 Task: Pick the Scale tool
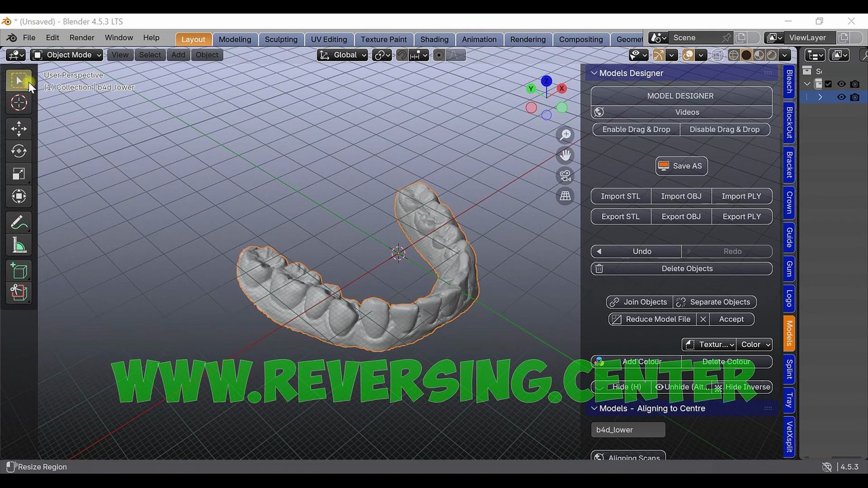[19, 174]
